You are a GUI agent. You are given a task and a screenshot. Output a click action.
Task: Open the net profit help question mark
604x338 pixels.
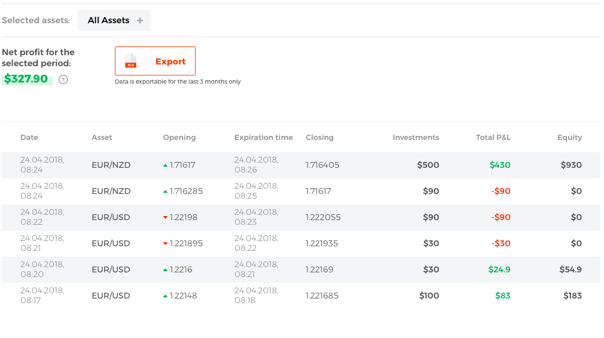coord(63,80)
